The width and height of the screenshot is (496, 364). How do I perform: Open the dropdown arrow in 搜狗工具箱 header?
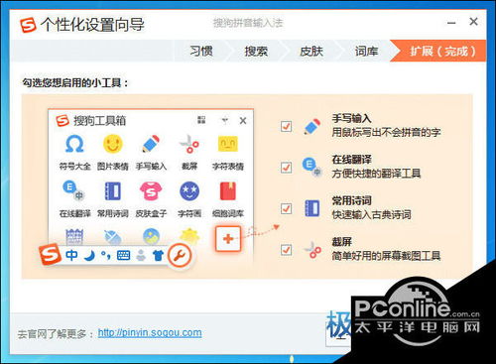coord(225,120)
